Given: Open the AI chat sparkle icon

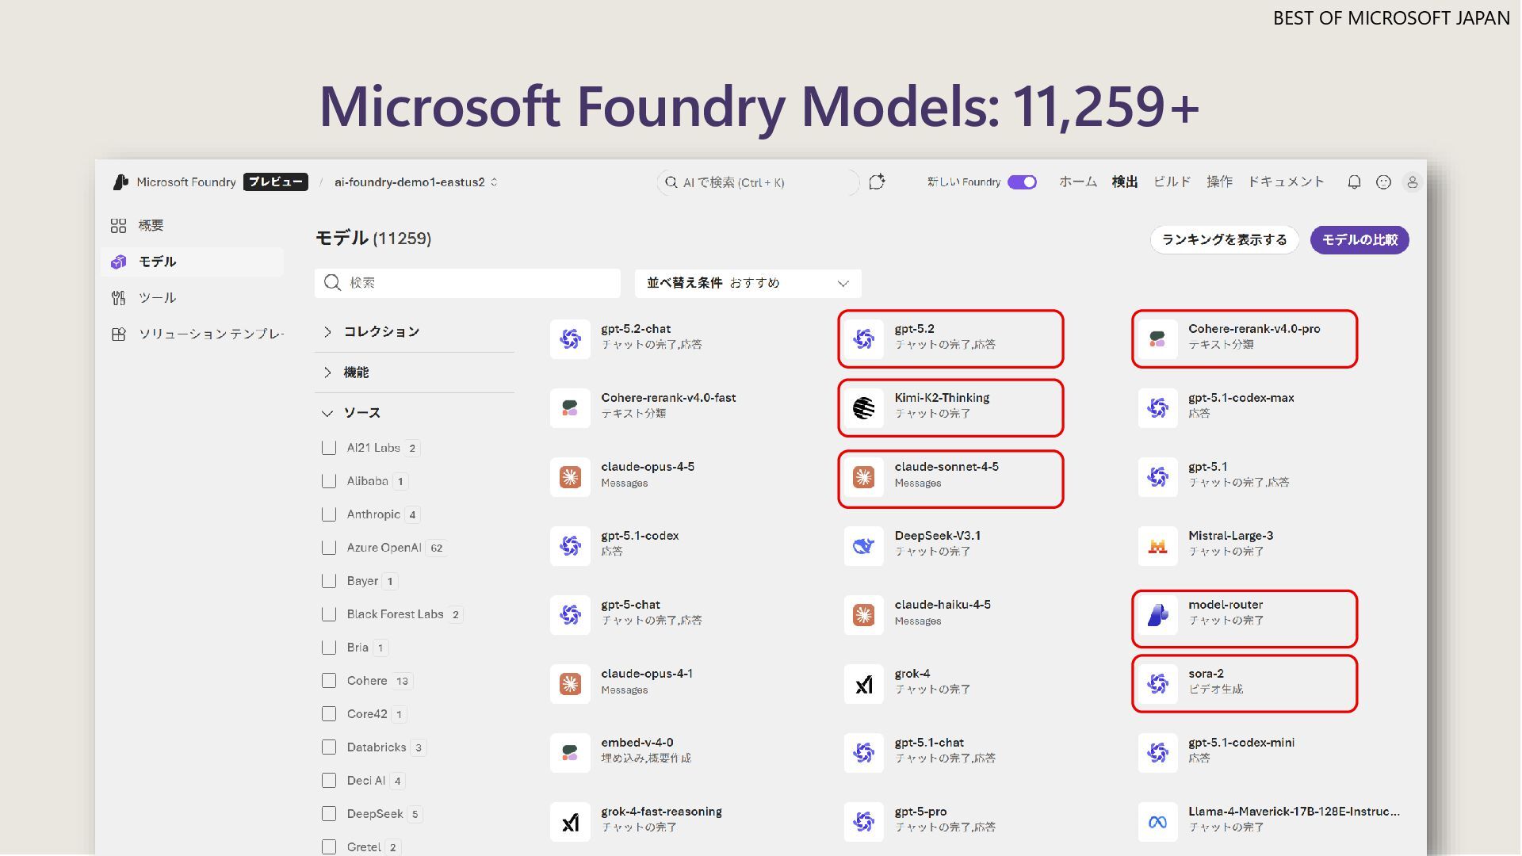Looking at the screenshot, I should (877, 182).
